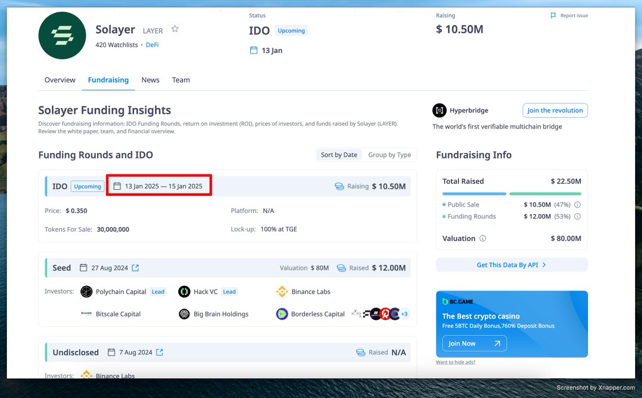Screen dimensions: 642x398
Task: Click Tokens For Sale 30,000,000 value
Action: click(x=113, y=229)
